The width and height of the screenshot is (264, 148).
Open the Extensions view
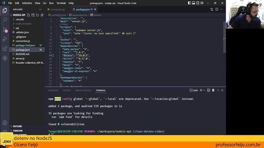pos(5,49)
